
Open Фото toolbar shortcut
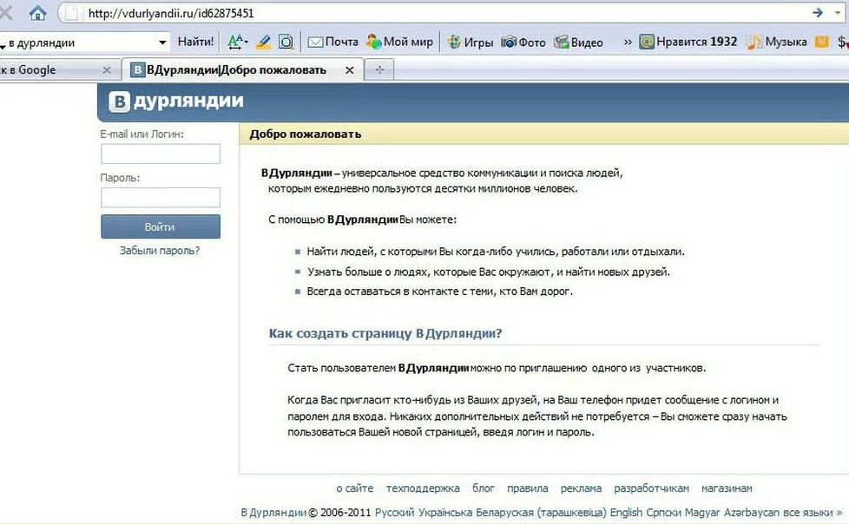tap(523, 42)
